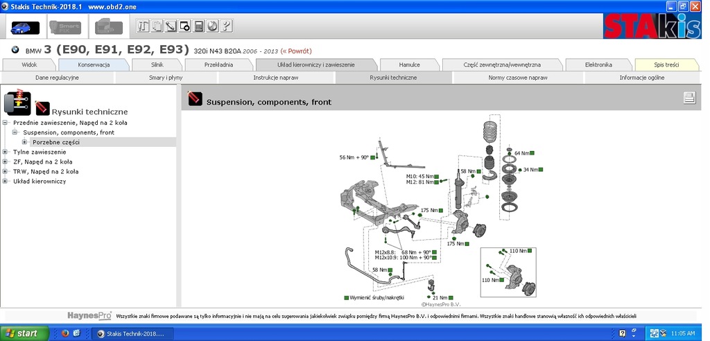Switch to the Elektronika tab

point(598,64)
